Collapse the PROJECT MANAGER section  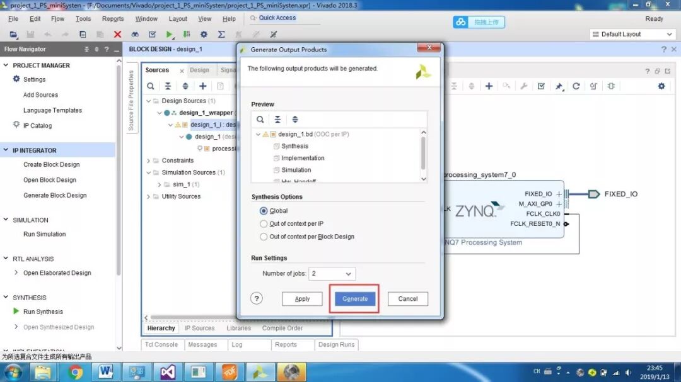6,65
